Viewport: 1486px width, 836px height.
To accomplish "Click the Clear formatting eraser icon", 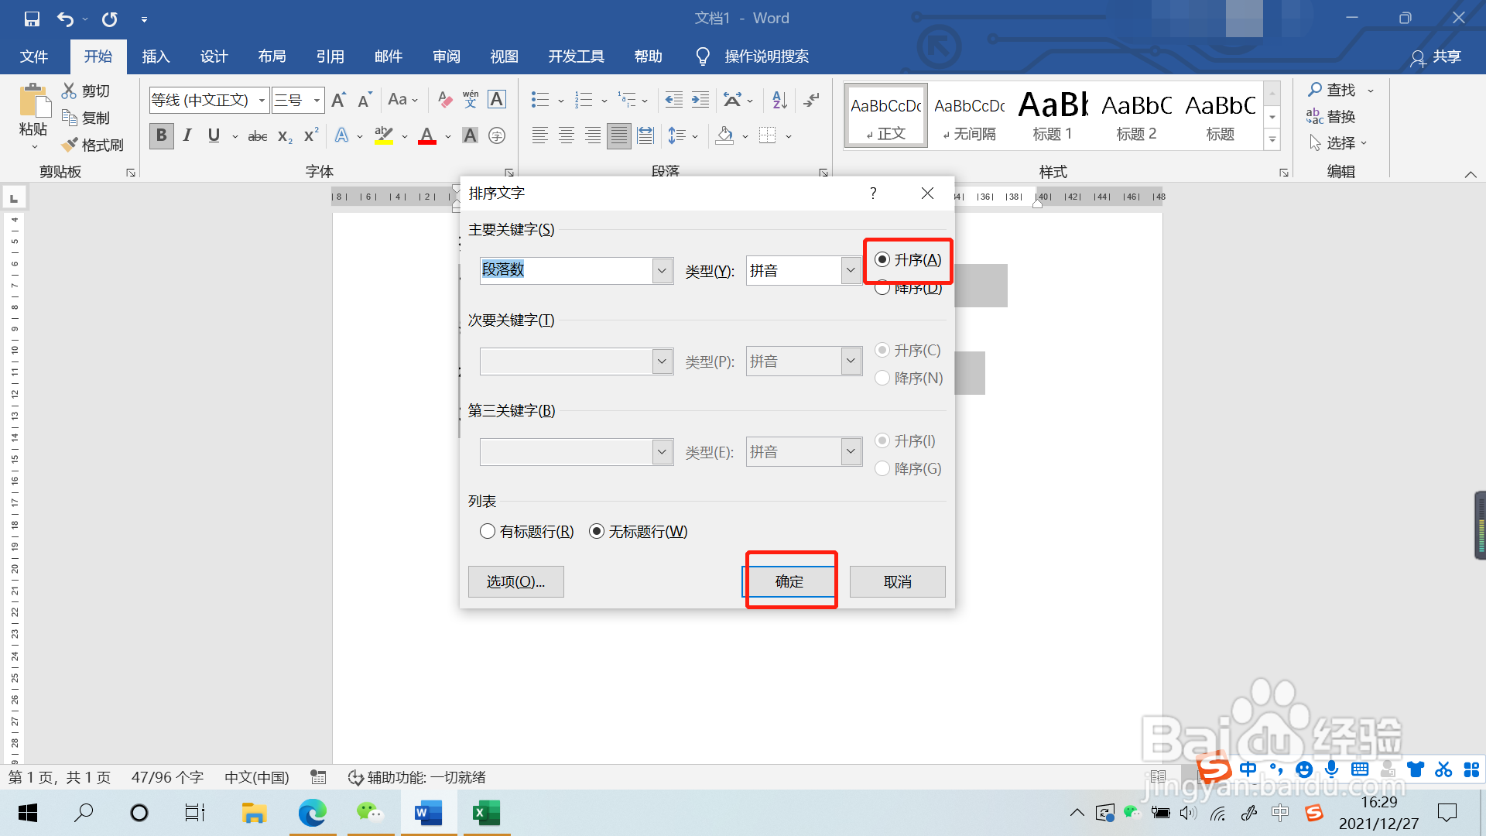I will point(444,100).
